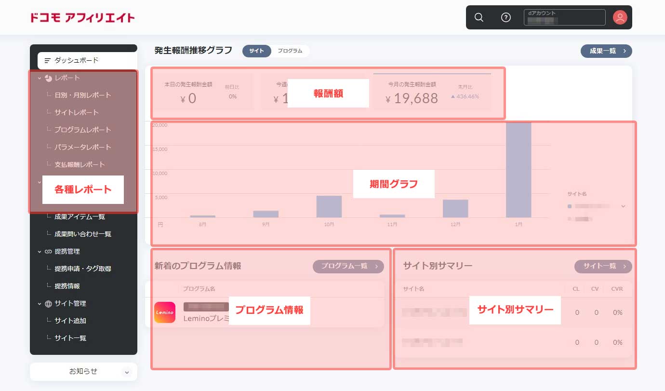Click the help question mark icon

click(x=505, y=17)
